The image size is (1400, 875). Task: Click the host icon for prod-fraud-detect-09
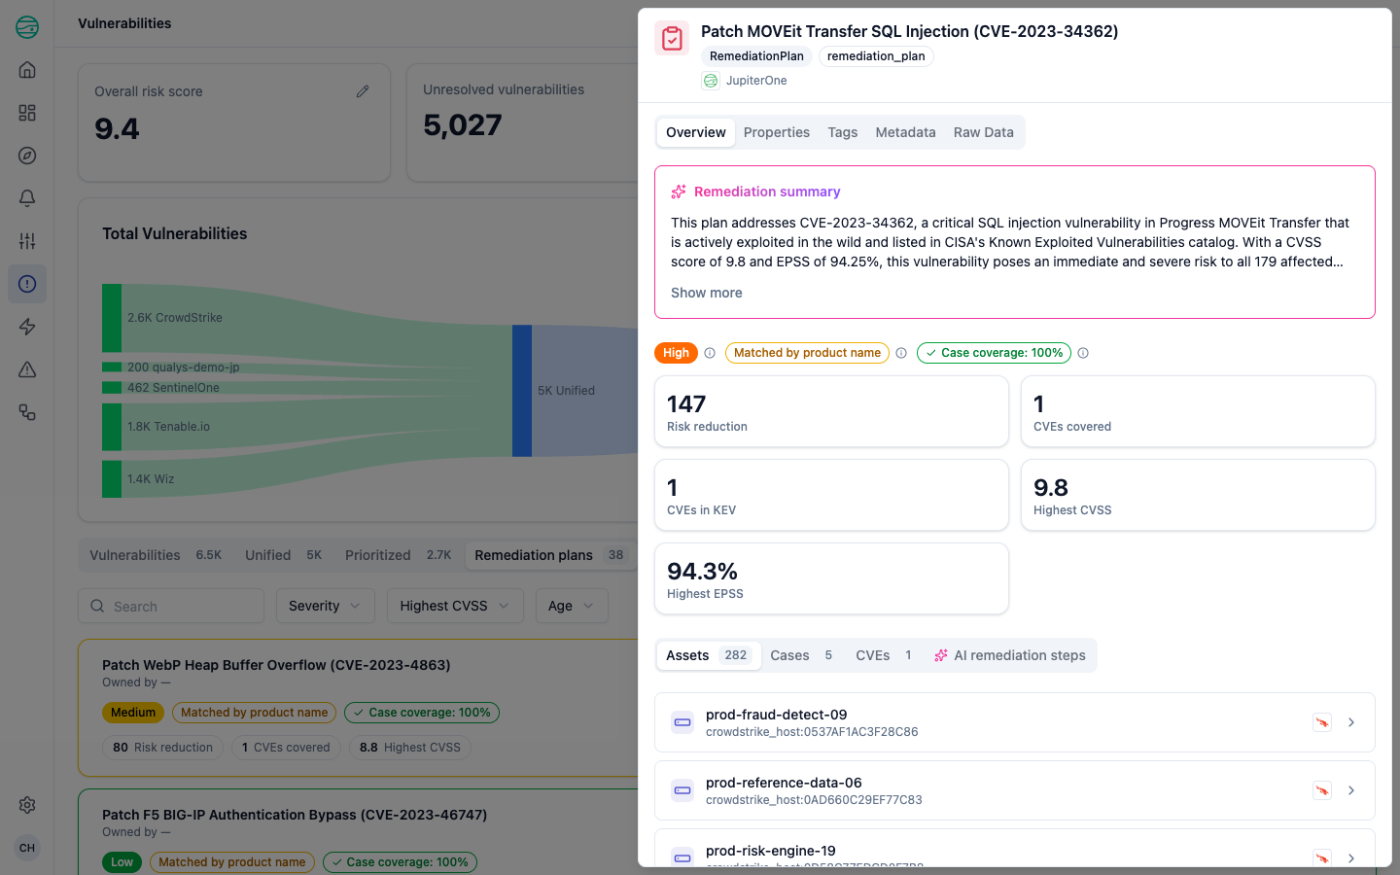(x=682, y=722)
